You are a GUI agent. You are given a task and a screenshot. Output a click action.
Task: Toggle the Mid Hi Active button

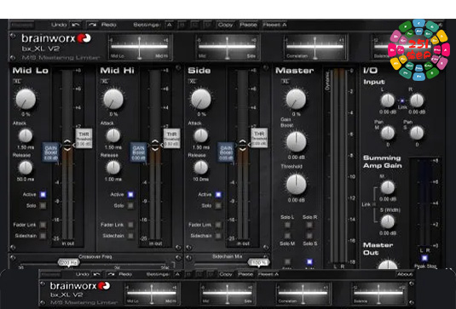pyautogui.click(x=130, y=194)
